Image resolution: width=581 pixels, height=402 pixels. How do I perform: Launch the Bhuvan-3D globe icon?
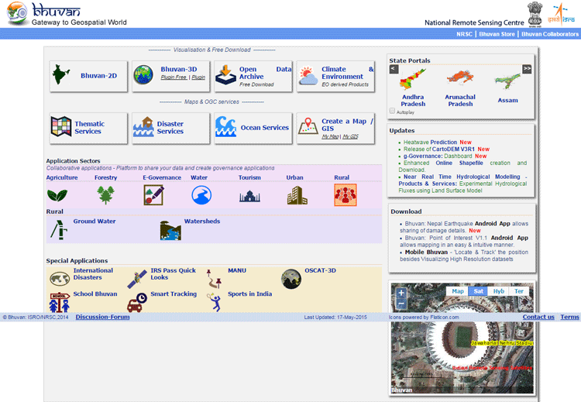point(143,74)
